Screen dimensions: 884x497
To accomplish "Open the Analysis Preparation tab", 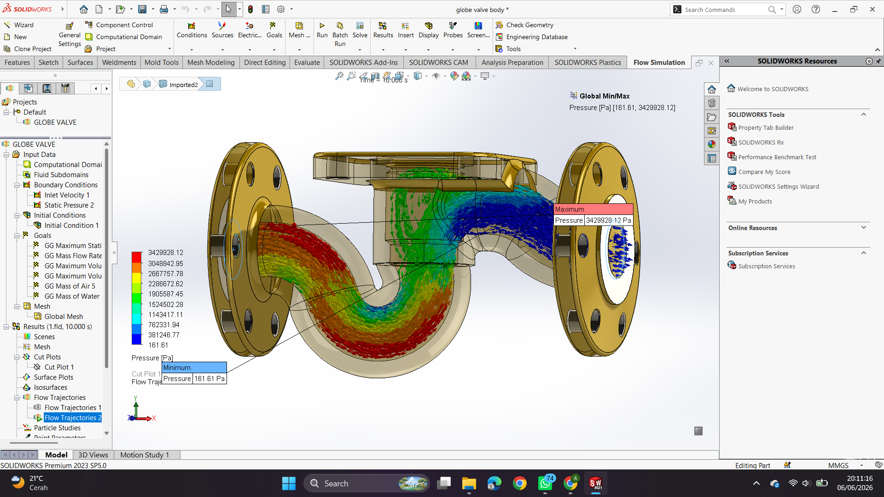I will coord(512,63).
